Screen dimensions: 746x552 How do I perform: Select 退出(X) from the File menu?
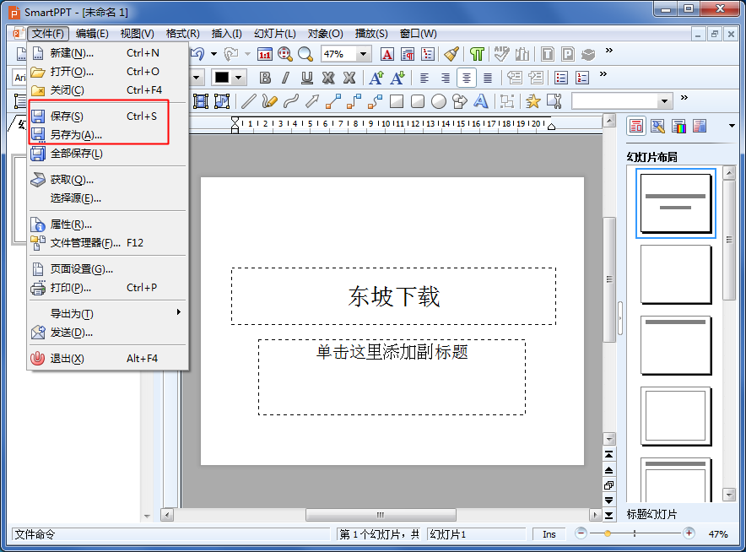tap(107, 359)
